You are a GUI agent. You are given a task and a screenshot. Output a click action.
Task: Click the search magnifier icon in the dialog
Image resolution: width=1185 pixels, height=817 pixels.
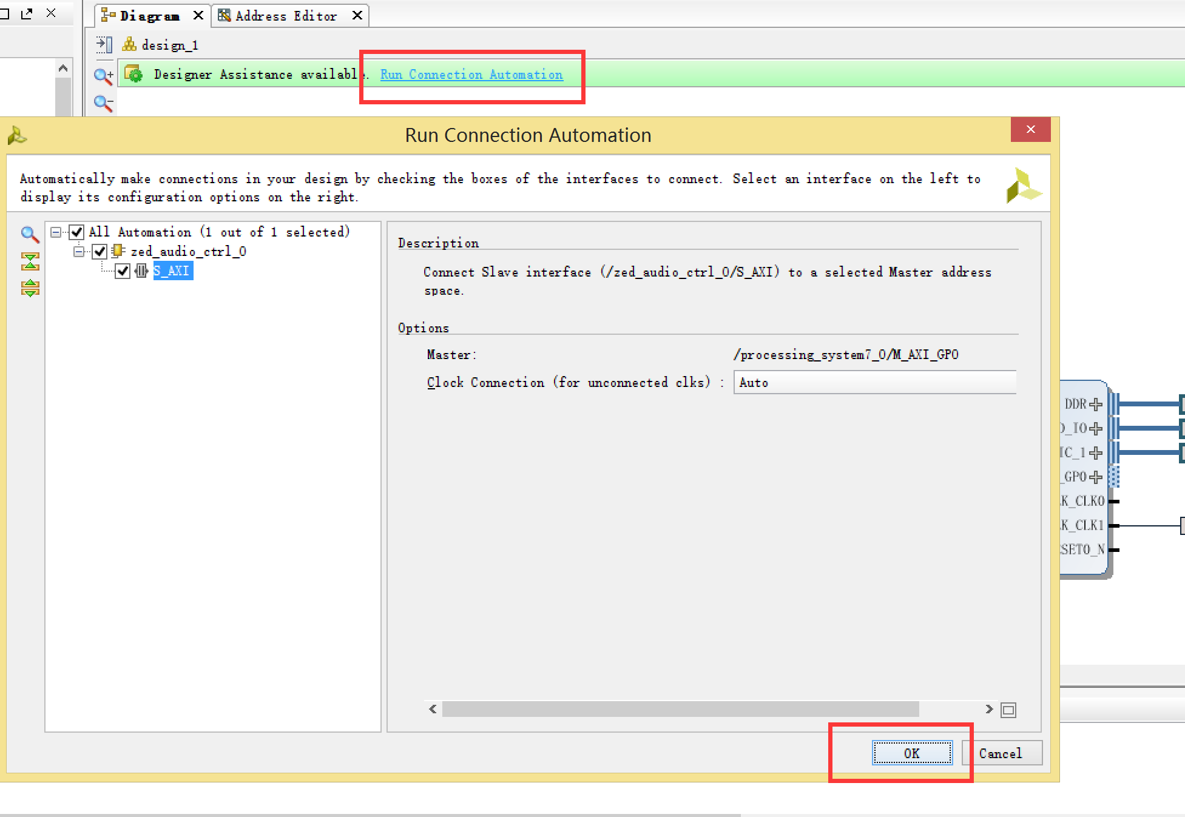[30, 234]
